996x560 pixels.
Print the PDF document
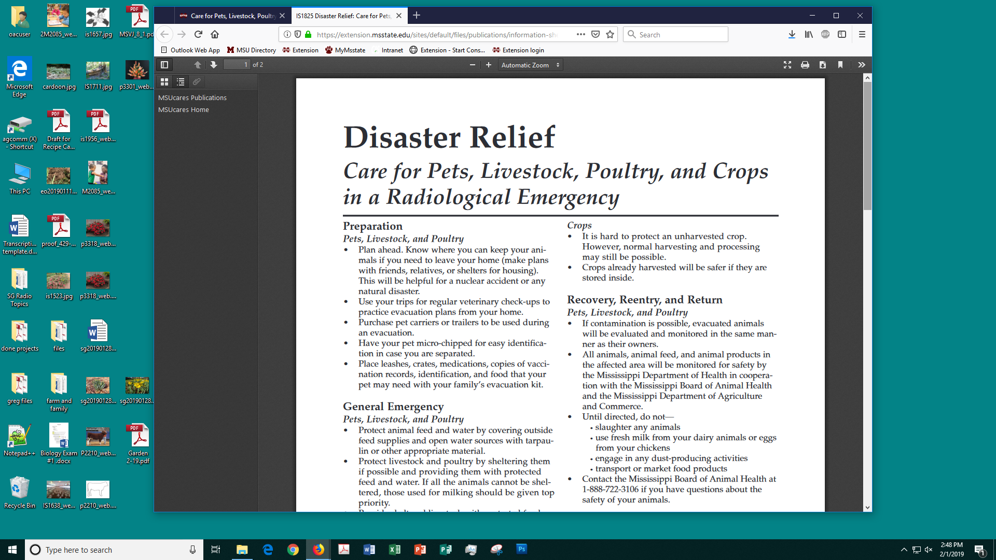(x=805, y=65)
